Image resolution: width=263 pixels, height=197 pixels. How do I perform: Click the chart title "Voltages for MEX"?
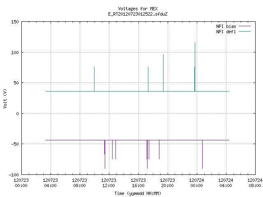click(x=138, y=9)
